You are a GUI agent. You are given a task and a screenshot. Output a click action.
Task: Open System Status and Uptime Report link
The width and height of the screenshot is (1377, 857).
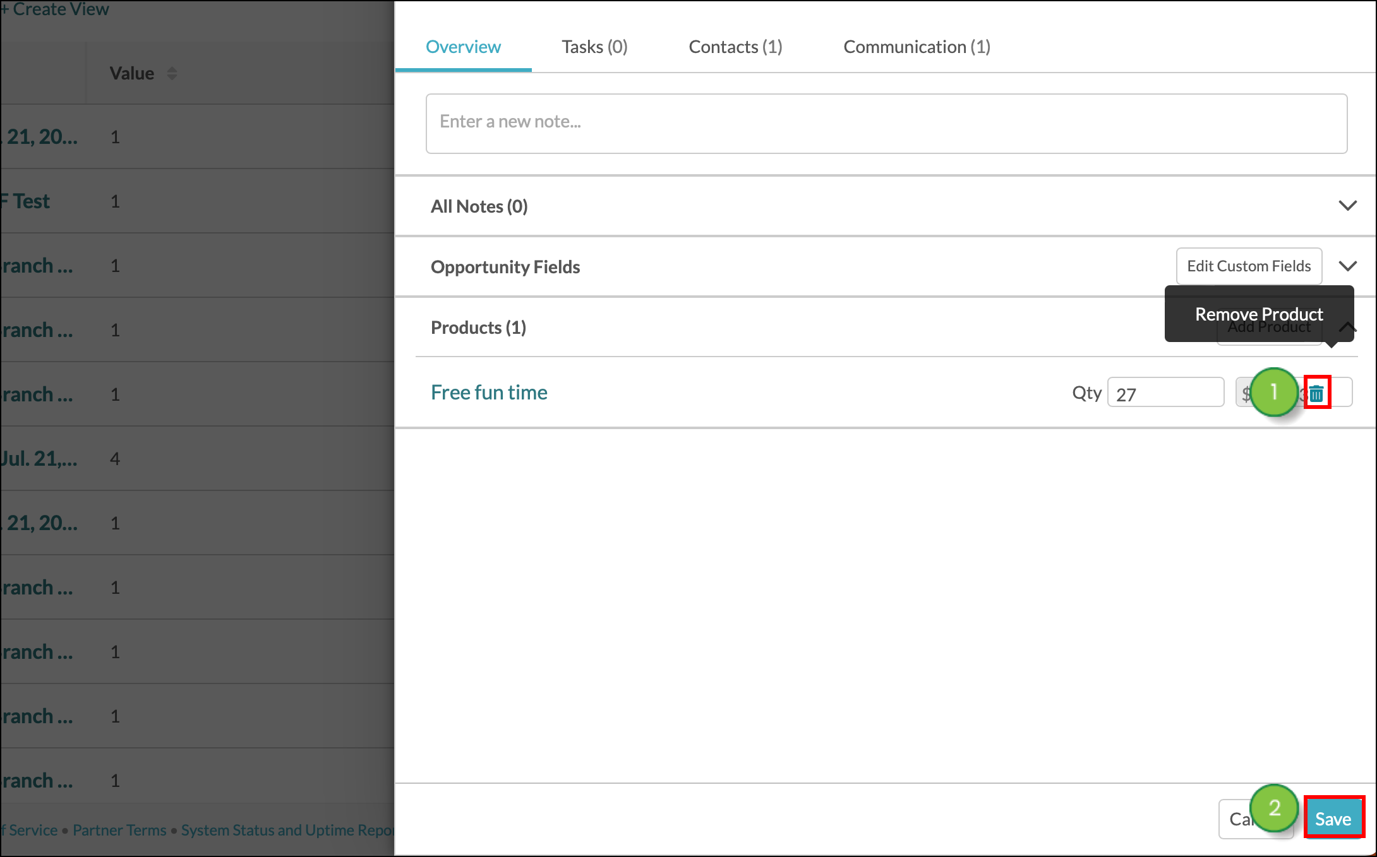coord(287,830)
